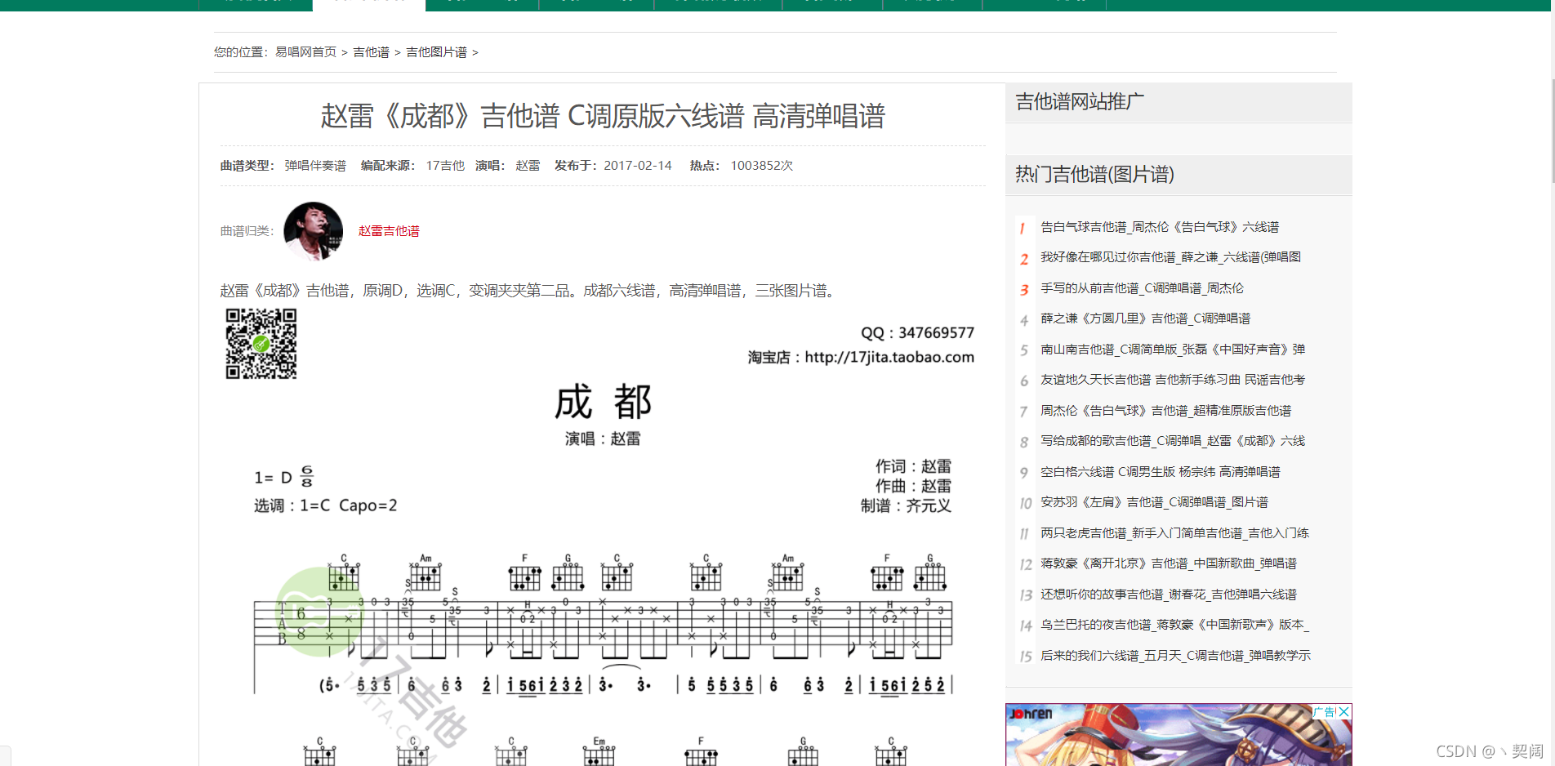Close the ad with X icon
Image resolution: width=1555 pixels, height=766 pixels.
pos(1344,711)
